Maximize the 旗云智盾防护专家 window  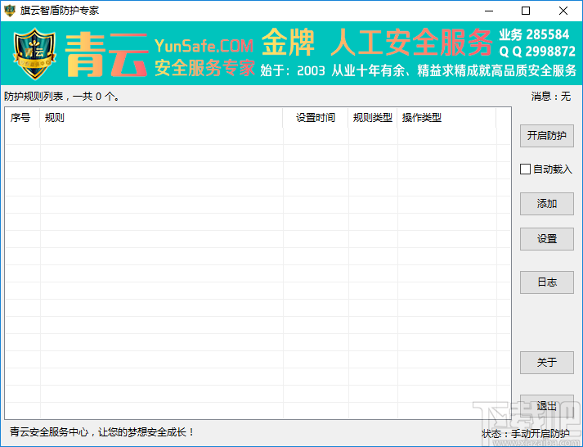point(526,11)
